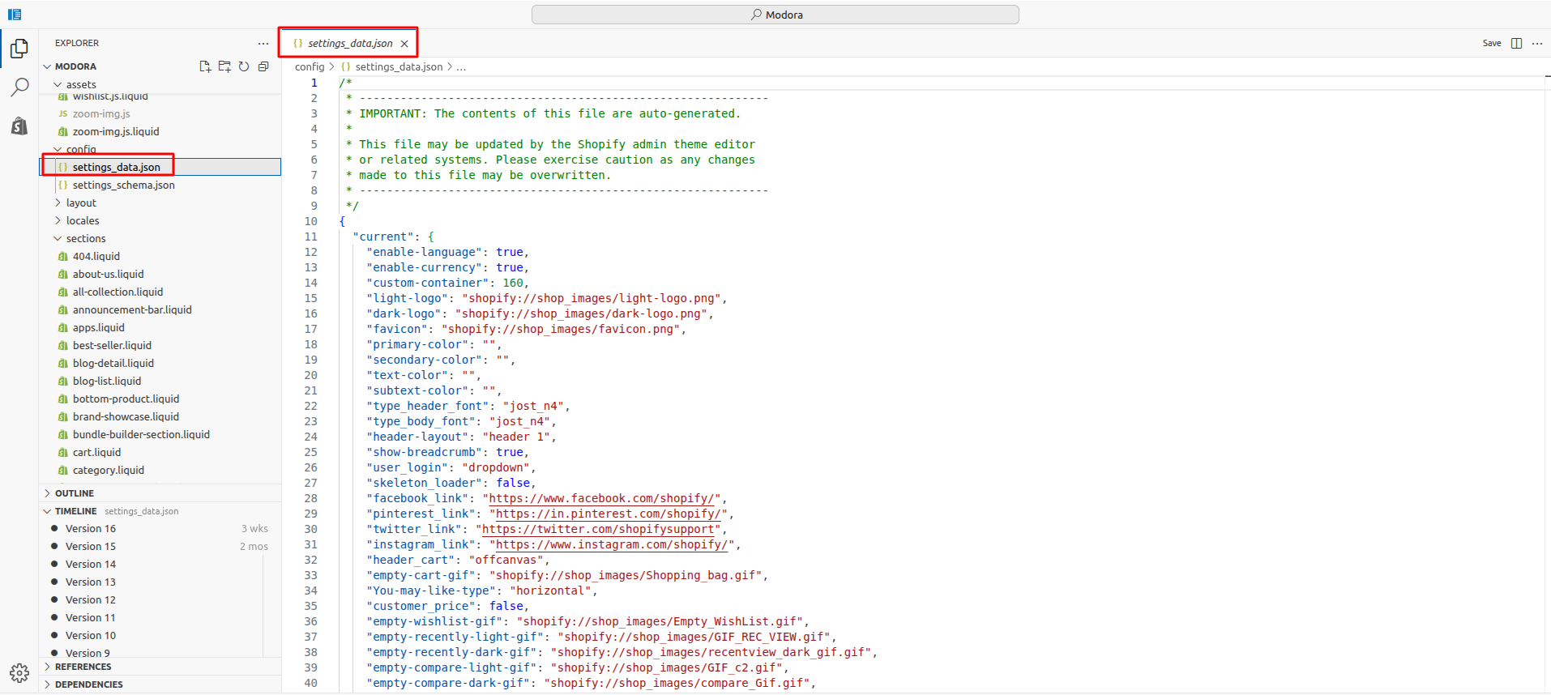
Task: Select Version 16 in timeline
Action: (160, 528)
